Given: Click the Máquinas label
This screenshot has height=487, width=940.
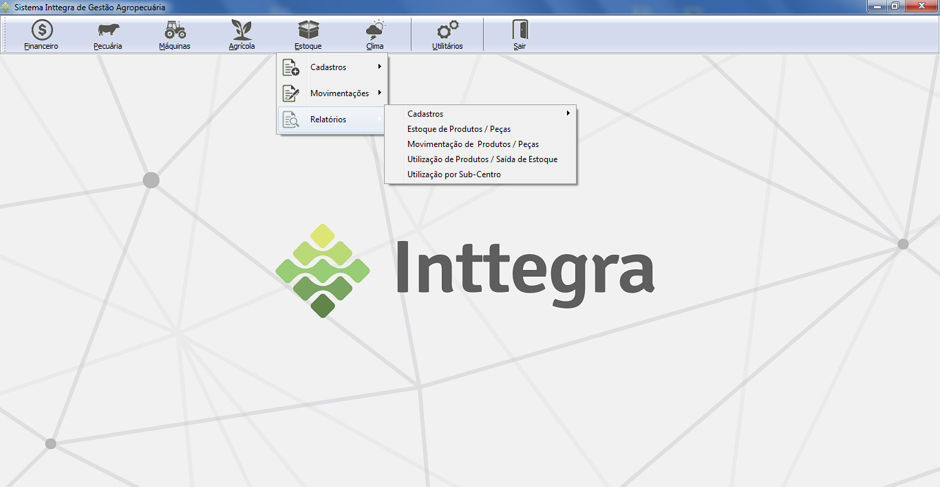Looking at the screenshot, I should [175, 46].
